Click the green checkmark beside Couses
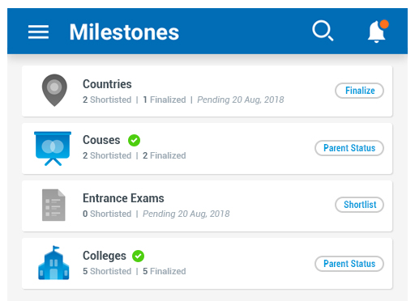This screenshot has width=415, height=301. [x=134, y=140]
